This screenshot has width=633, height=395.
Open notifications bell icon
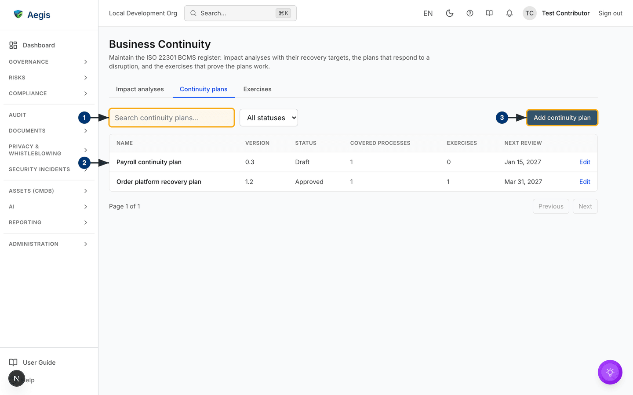[509, 13]
